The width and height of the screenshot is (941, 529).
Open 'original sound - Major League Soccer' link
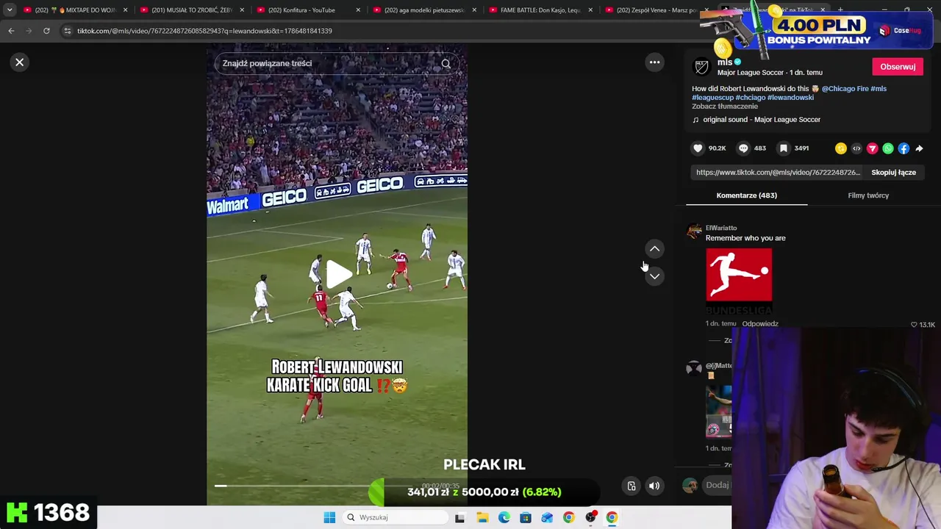click(x=762, y=120)
